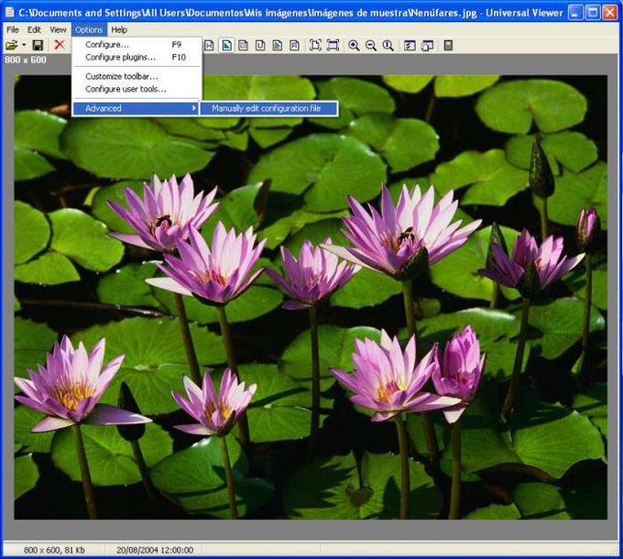Open the View menu
The image size is (623, 559).
(58, 30)
